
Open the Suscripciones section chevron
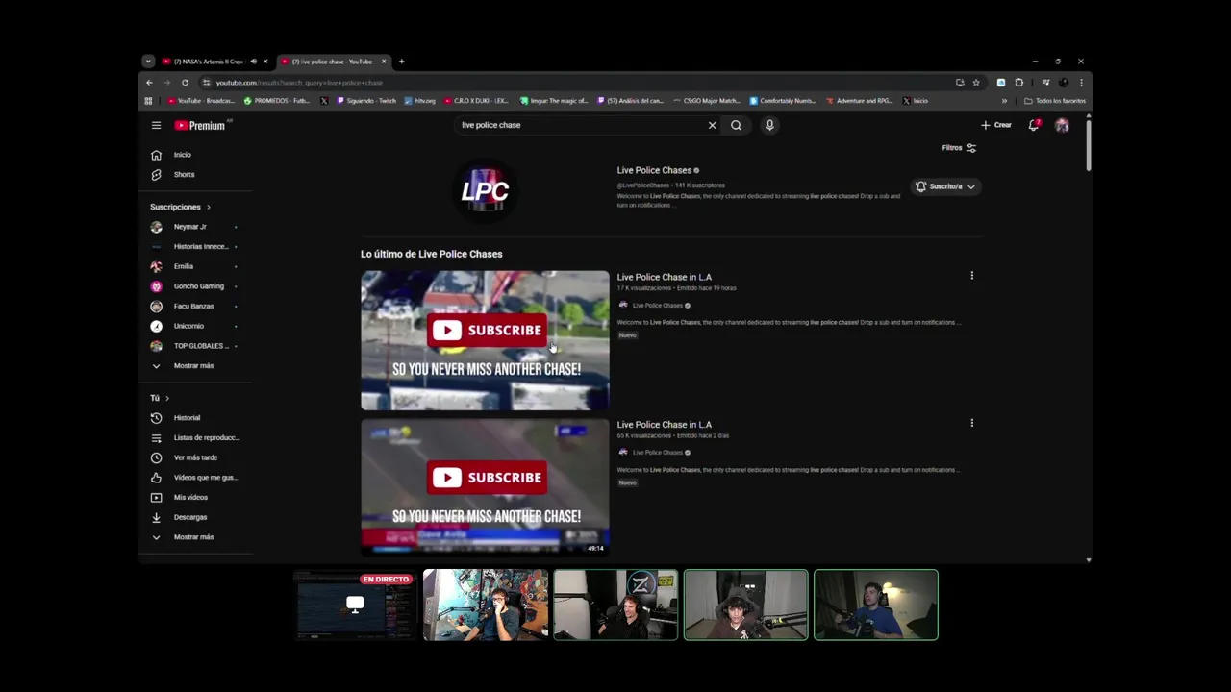(208, 207)
